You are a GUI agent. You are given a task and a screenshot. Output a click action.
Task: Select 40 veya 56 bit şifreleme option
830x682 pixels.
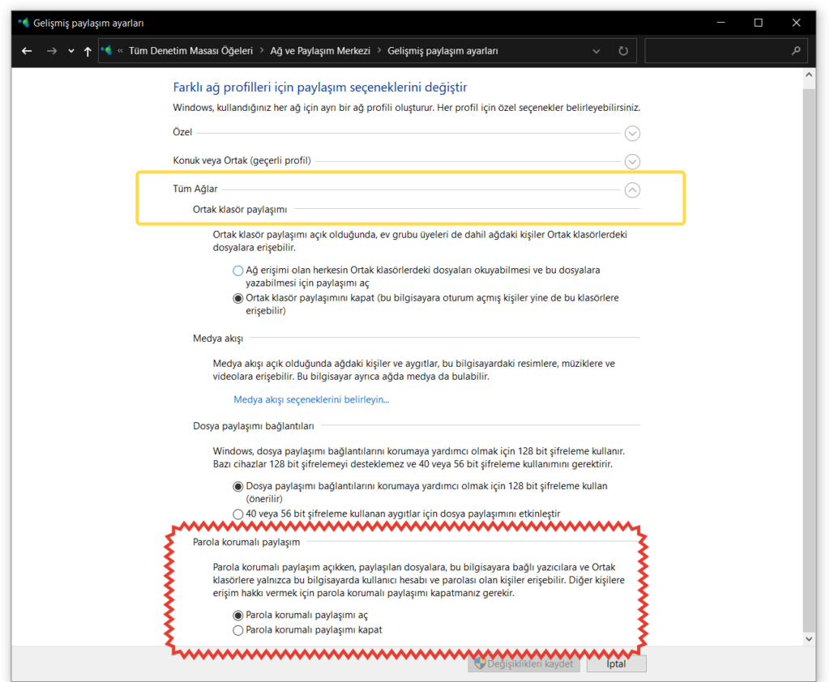238,514
